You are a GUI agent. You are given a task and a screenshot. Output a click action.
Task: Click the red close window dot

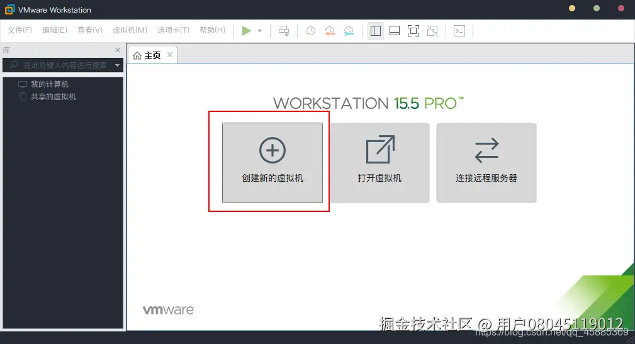621,8
